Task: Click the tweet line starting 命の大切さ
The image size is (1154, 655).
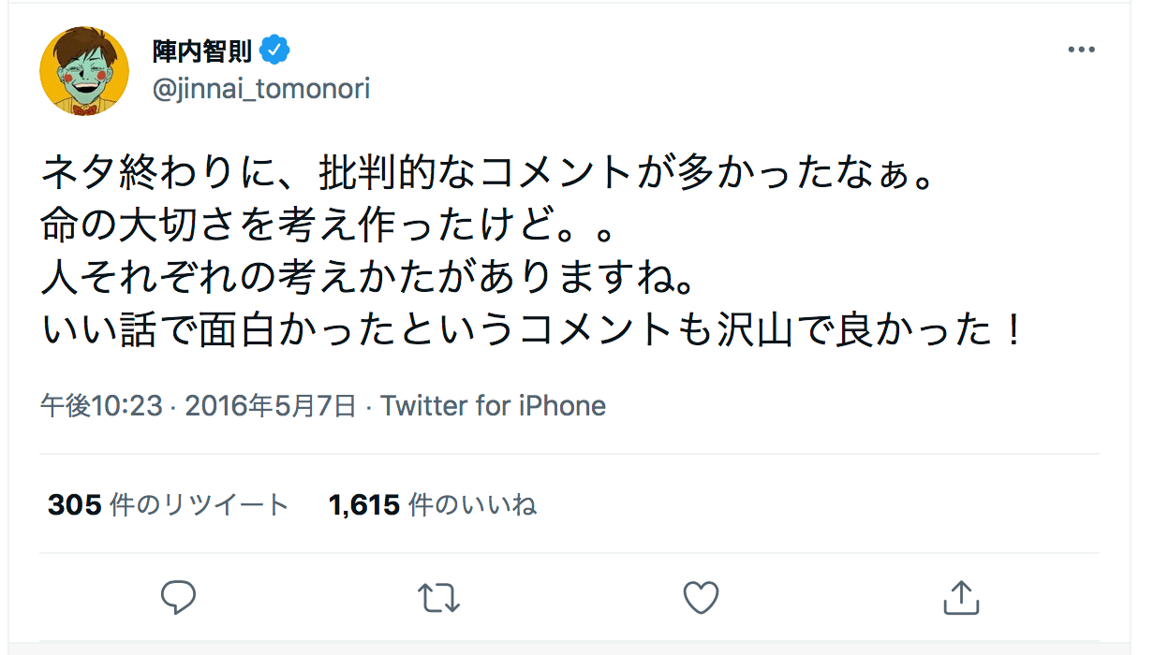Action: 320,226
